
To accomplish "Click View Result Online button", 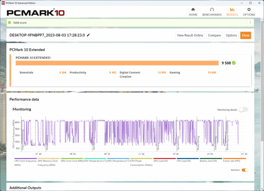I will (190, 35).
